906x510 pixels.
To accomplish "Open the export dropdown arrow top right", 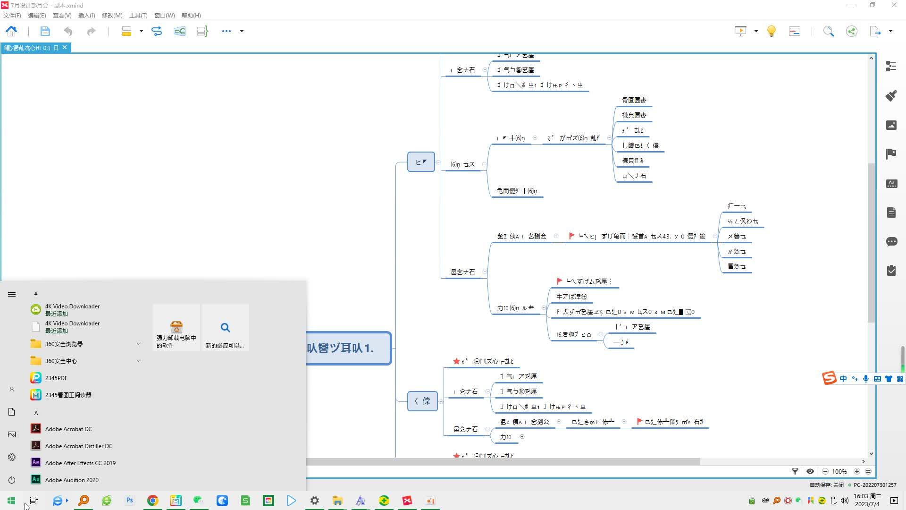I will (x=889, y=31).
